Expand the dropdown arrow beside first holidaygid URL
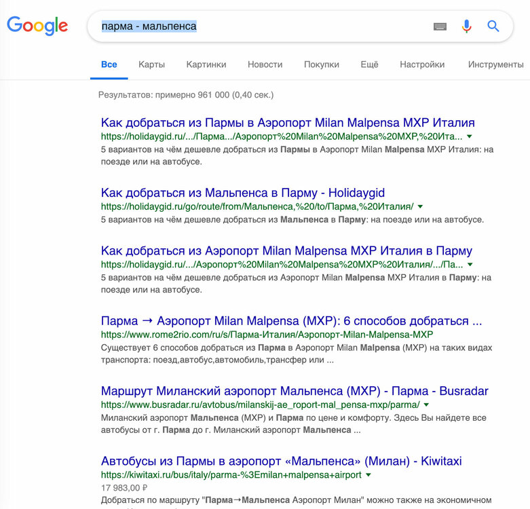The width and height of the screenshot is (530, 509). pos(469,136)
